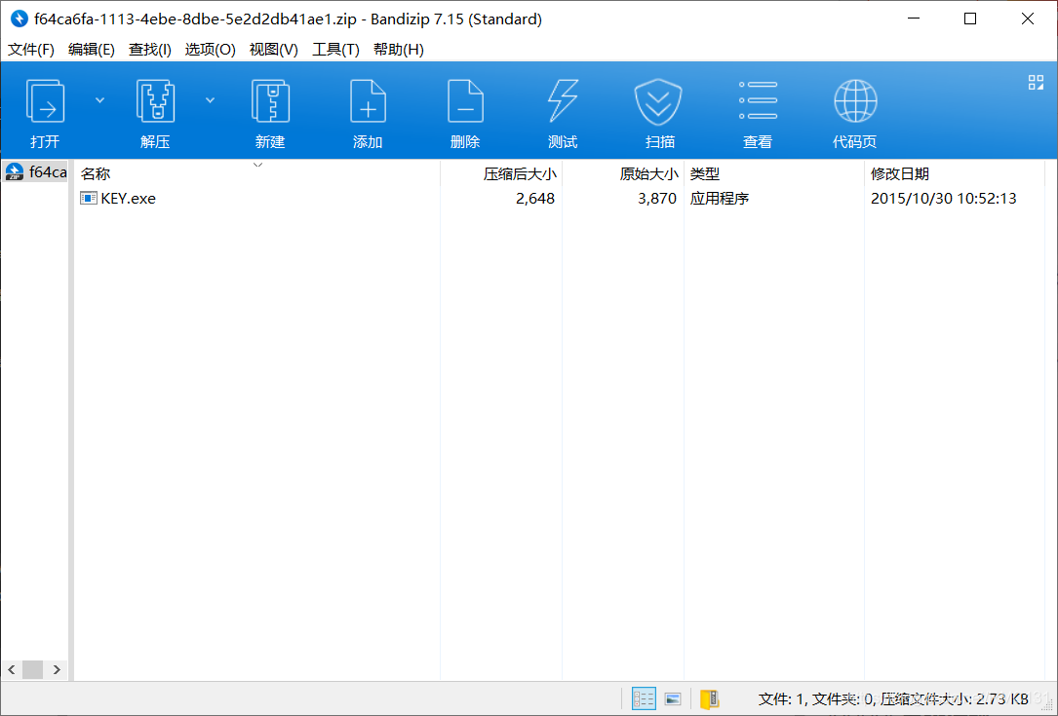
Task: Click the 应用程序 type cell
Action: (x=720, y=198)
